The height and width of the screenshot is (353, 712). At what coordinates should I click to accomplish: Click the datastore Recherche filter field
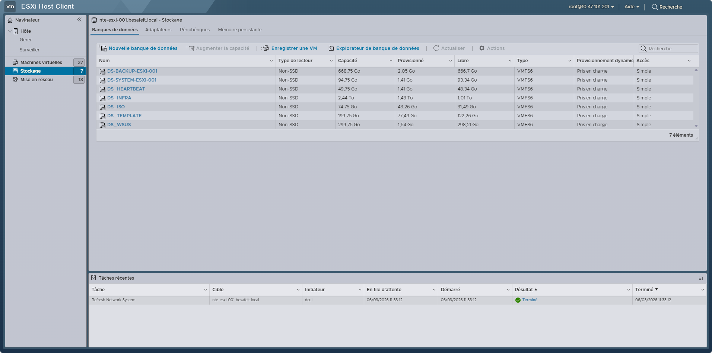(x=668, y=49)
